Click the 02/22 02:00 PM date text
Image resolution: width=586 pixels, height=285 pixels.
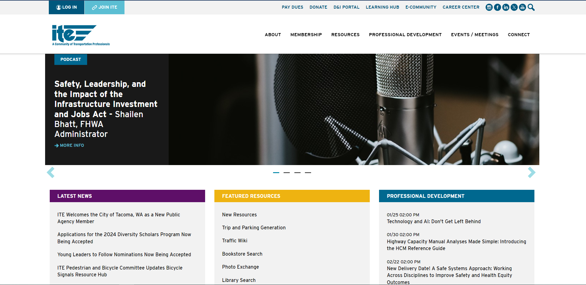(x=403, y=262)
